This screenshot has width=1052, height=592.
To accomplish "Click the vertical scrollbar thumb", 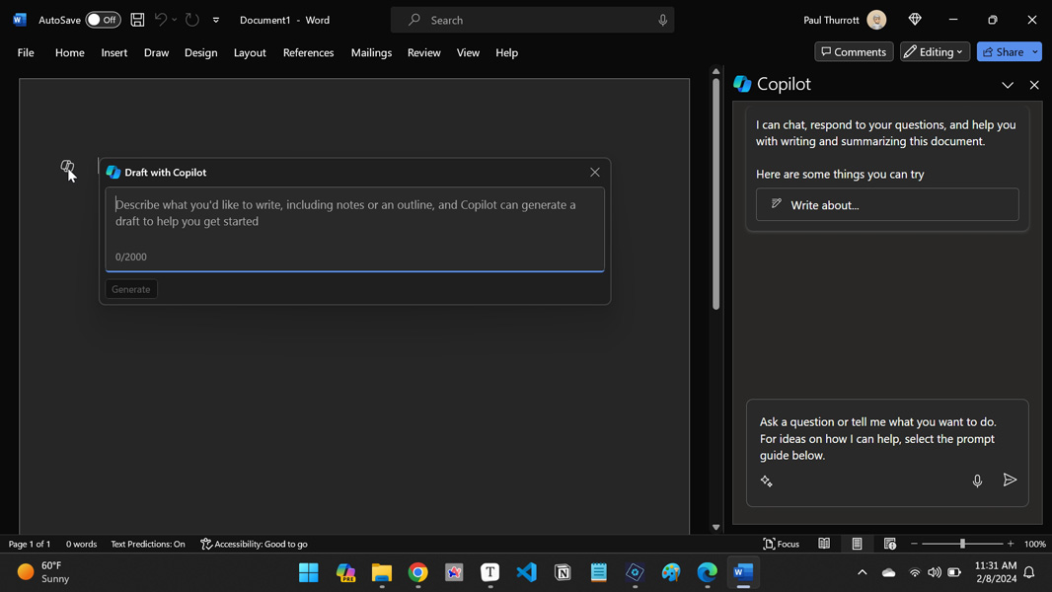I will (715, 193).
